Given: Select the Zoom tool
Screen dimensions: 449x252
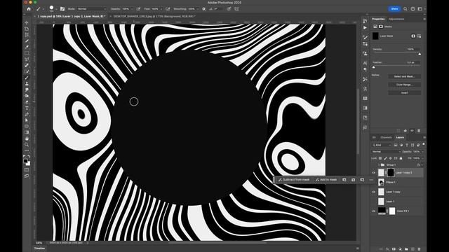Looking at the screenshot, I should (x=27, y=145).
